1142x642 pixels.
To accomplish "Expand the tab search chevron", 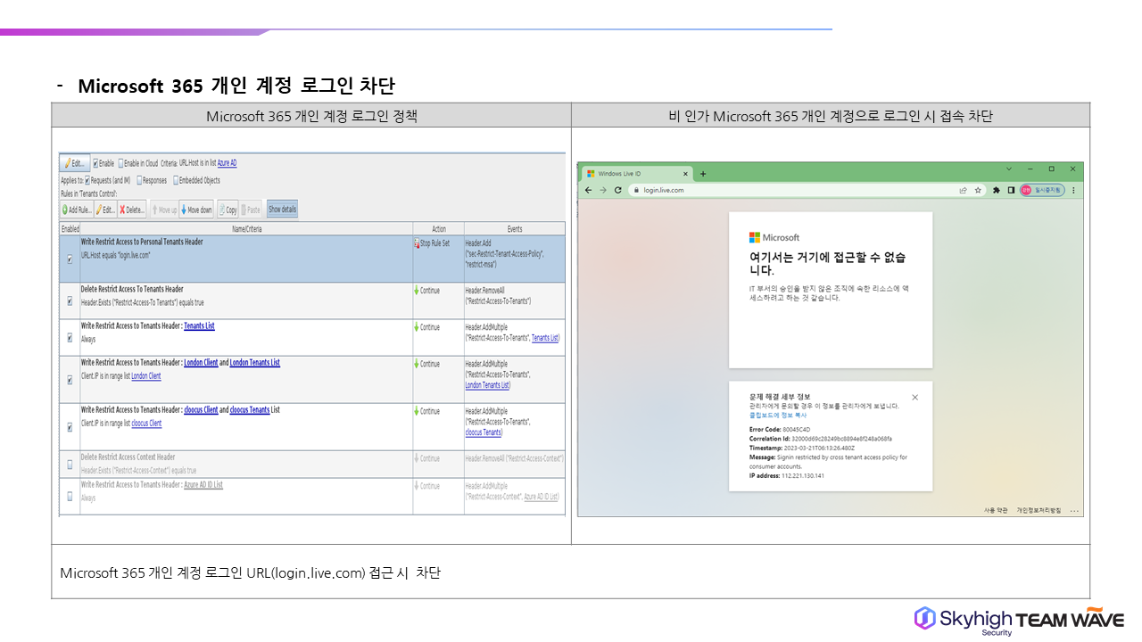I will coord(1009,169).
